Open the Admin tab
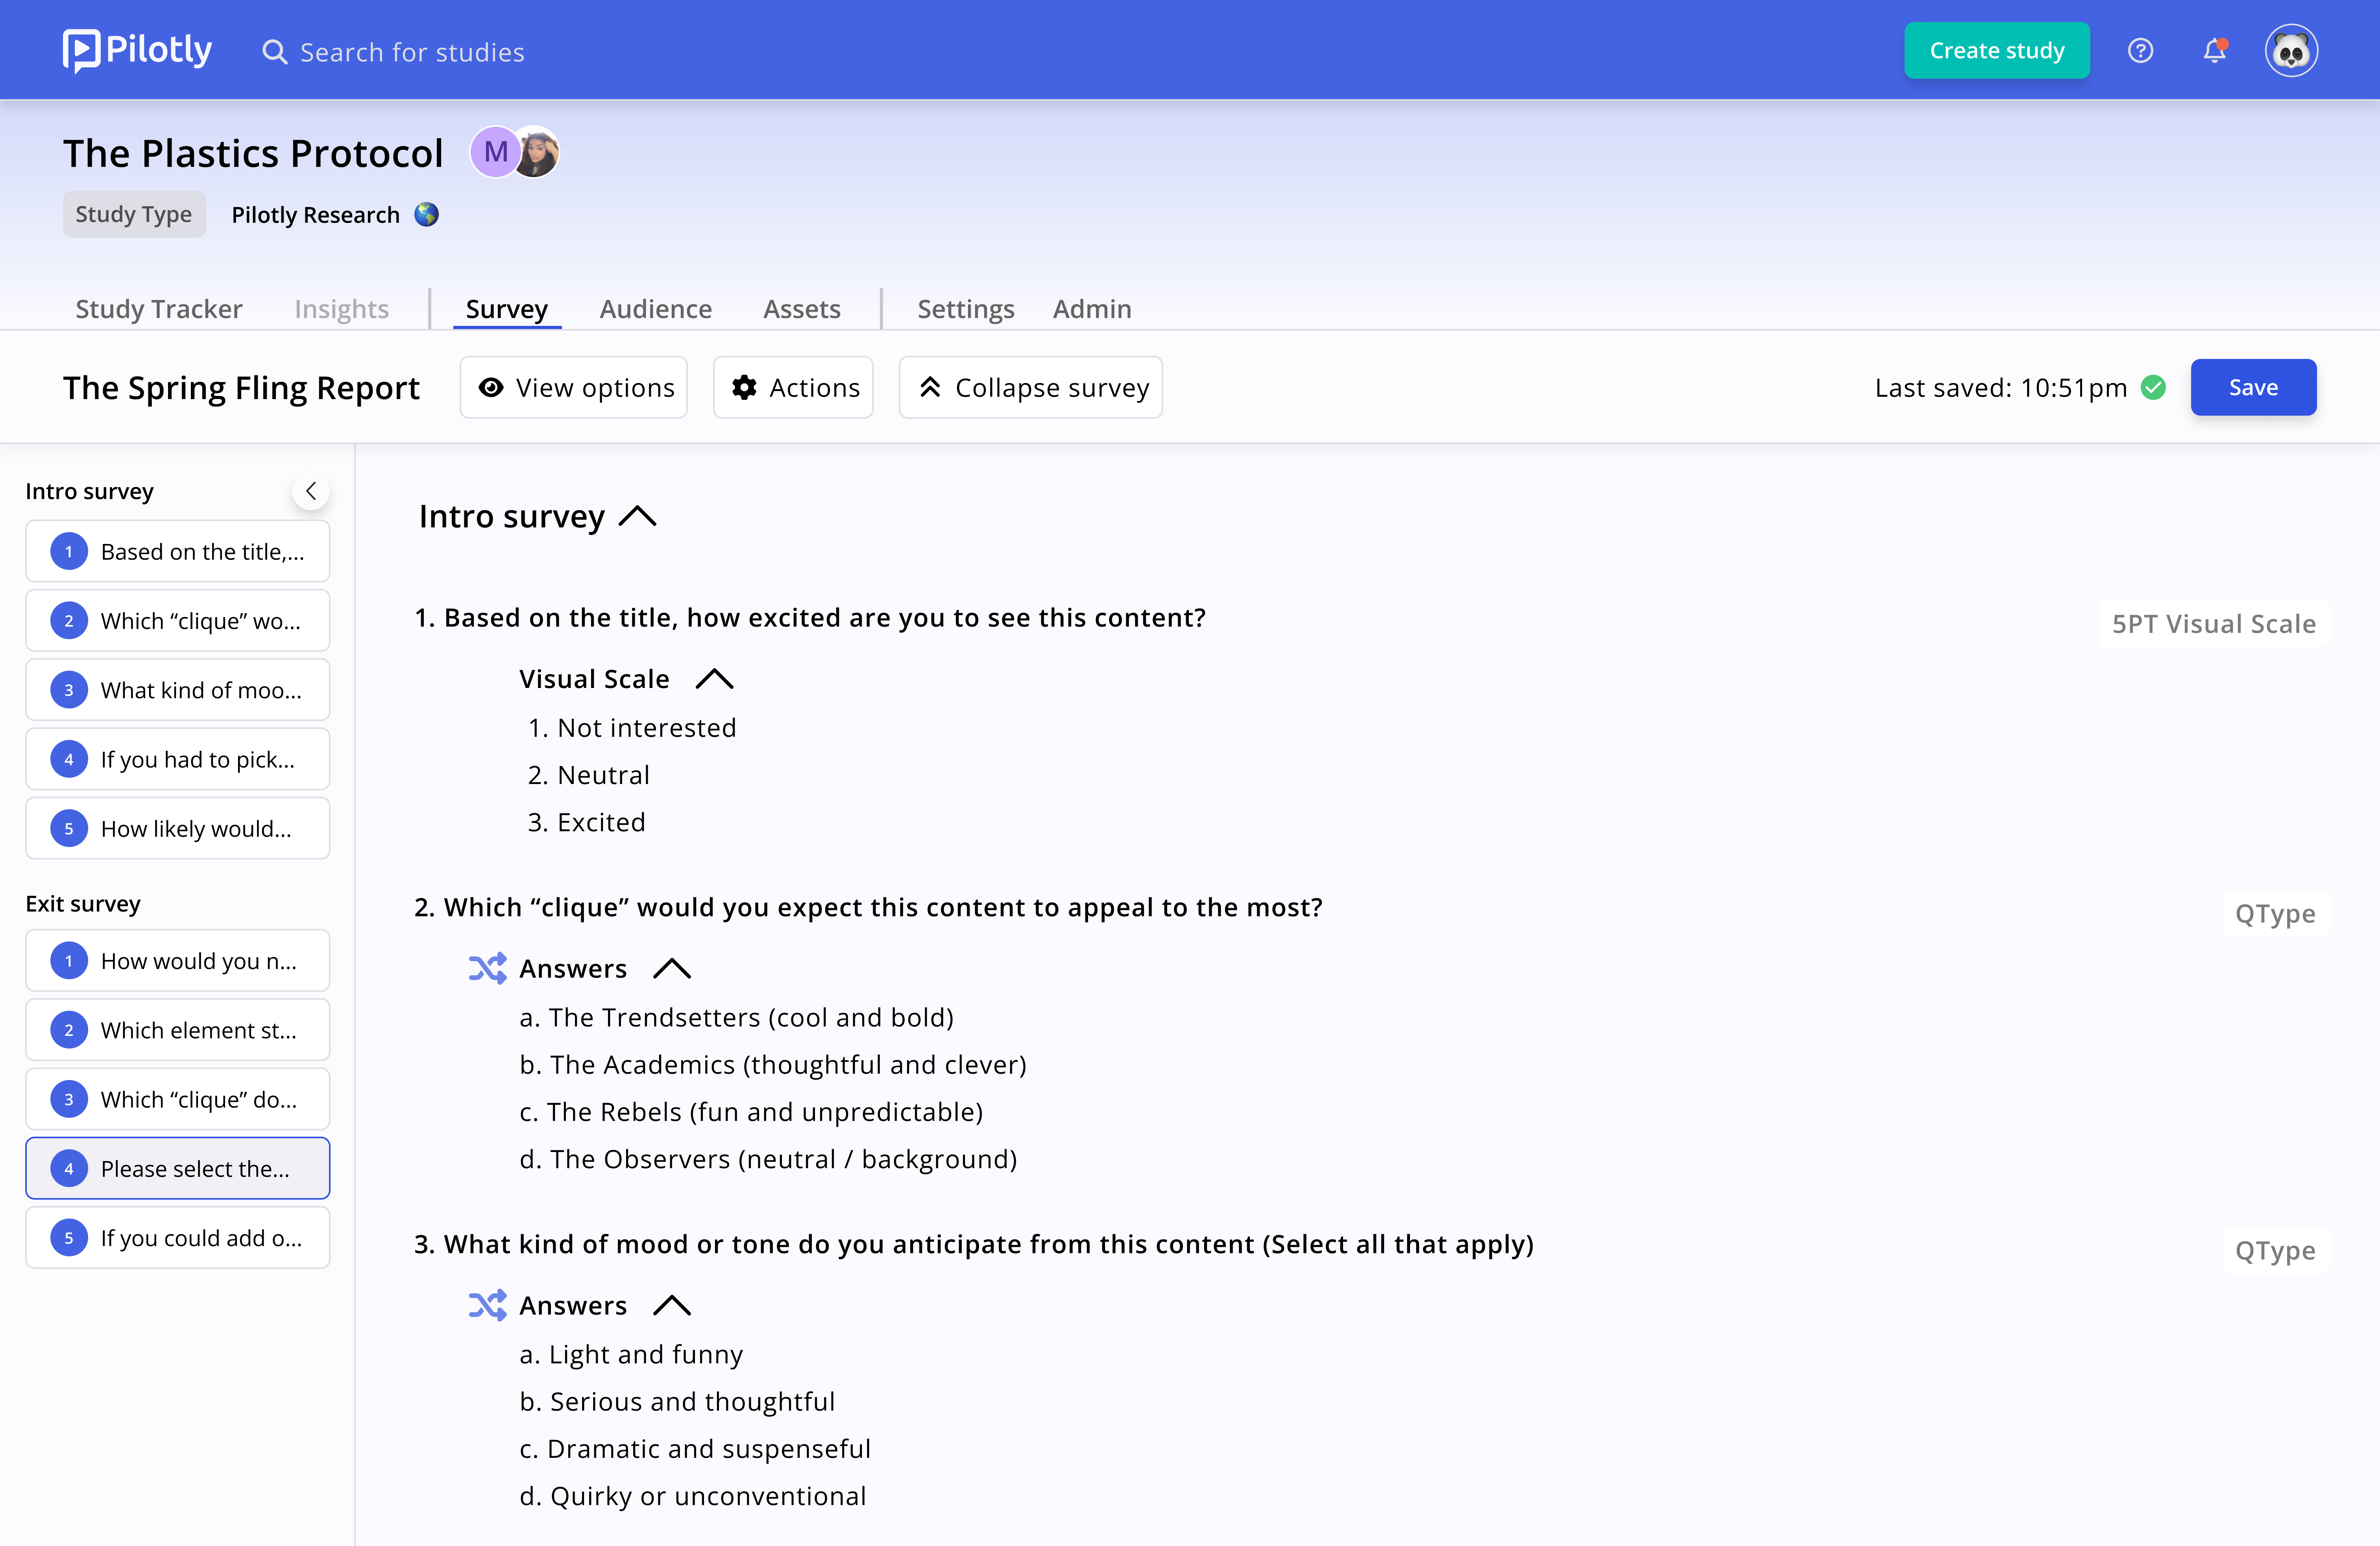The width and height of the screenshot is (2380, 1546). pos(1092,308)
